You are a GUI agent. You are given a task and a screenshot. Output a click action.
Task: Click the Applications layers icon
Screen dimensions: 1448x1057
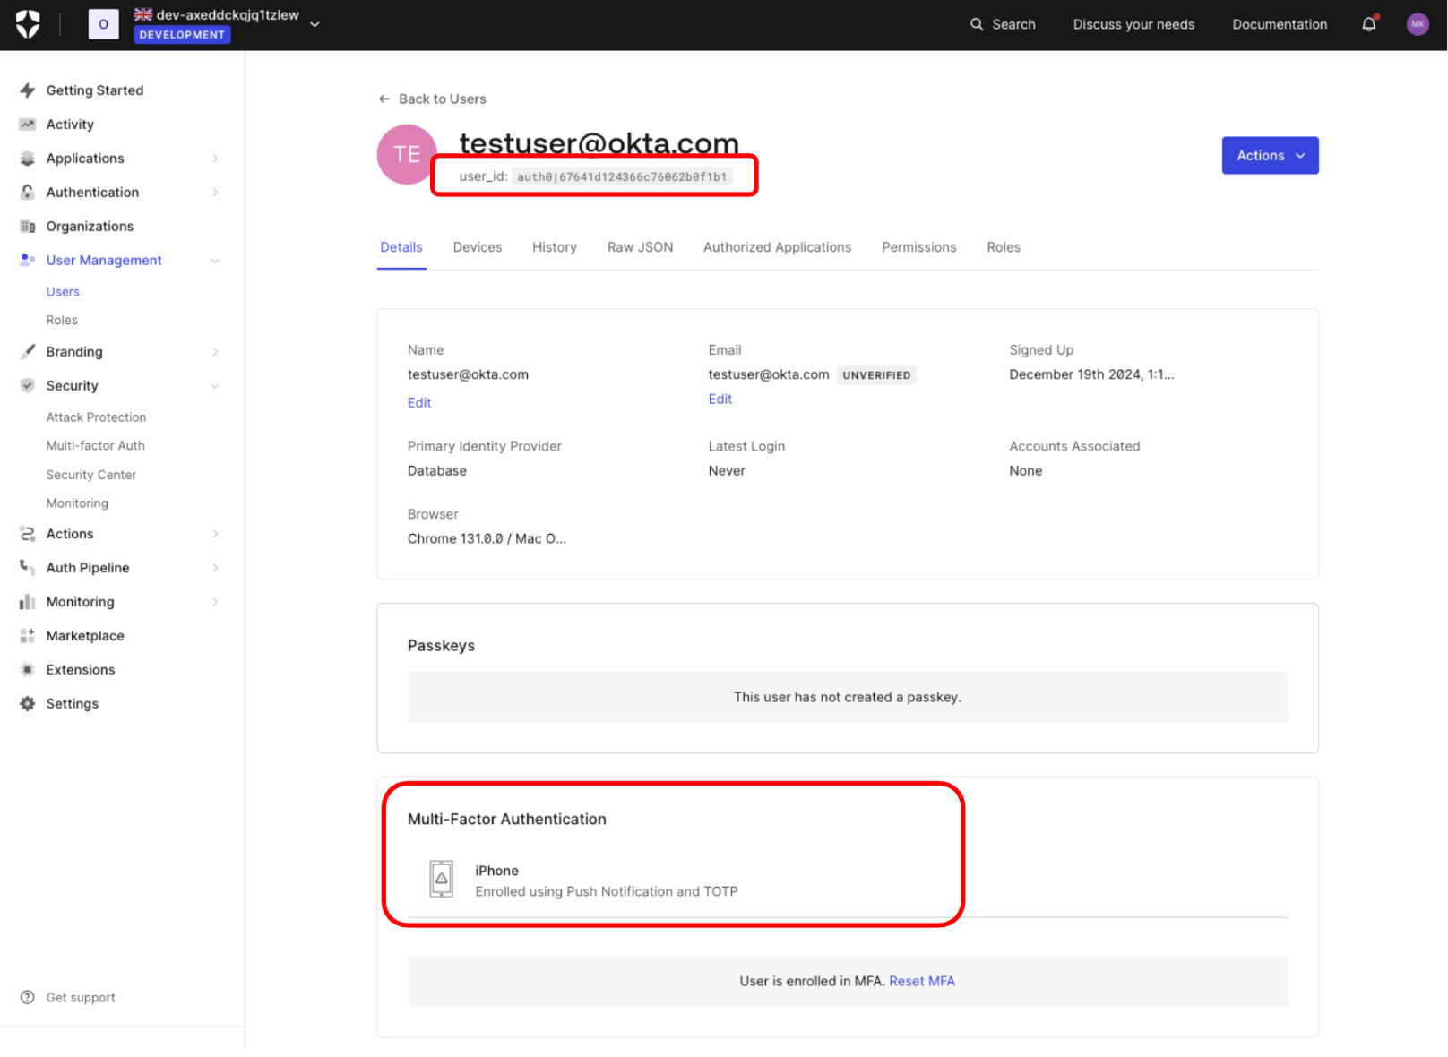coord(28,159)
